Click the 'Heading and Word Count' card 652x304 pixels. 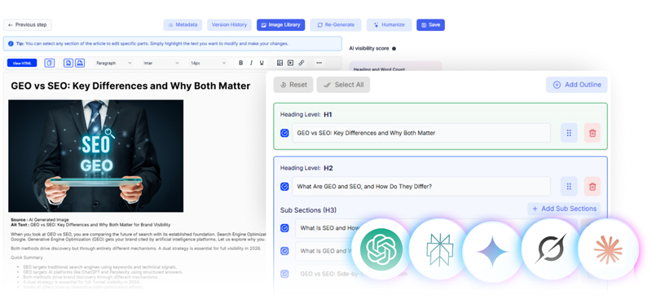click(395, 67)
